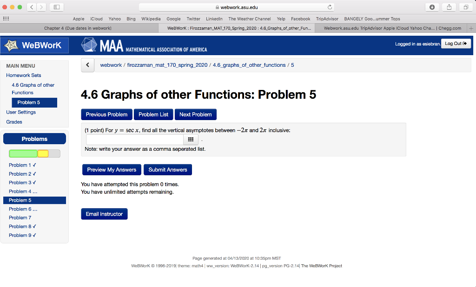
Task: Click the back chevron above the breadcrumbs
Action: [x=87, y=65]
